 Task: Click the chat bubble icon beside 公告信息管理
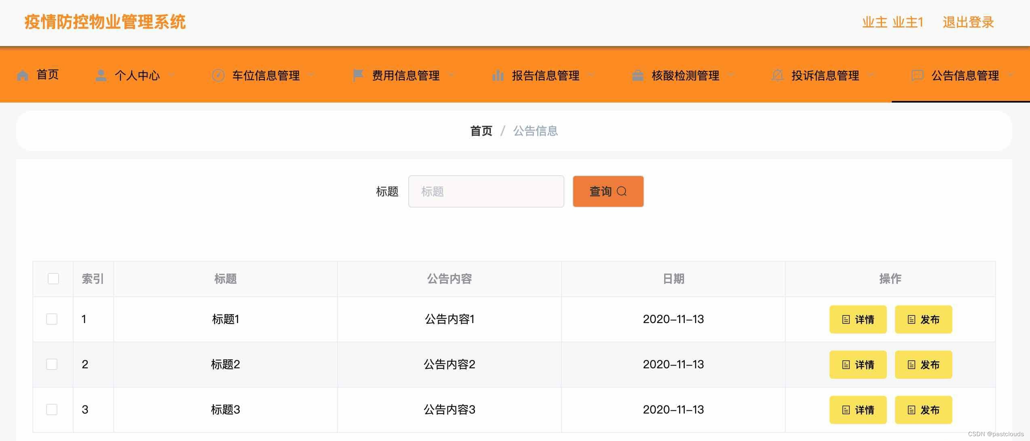(918, 76)
